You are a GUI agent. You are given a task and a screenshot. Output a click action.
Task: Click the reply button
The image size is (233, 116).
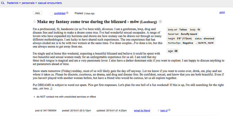click(x=37, y=13)
